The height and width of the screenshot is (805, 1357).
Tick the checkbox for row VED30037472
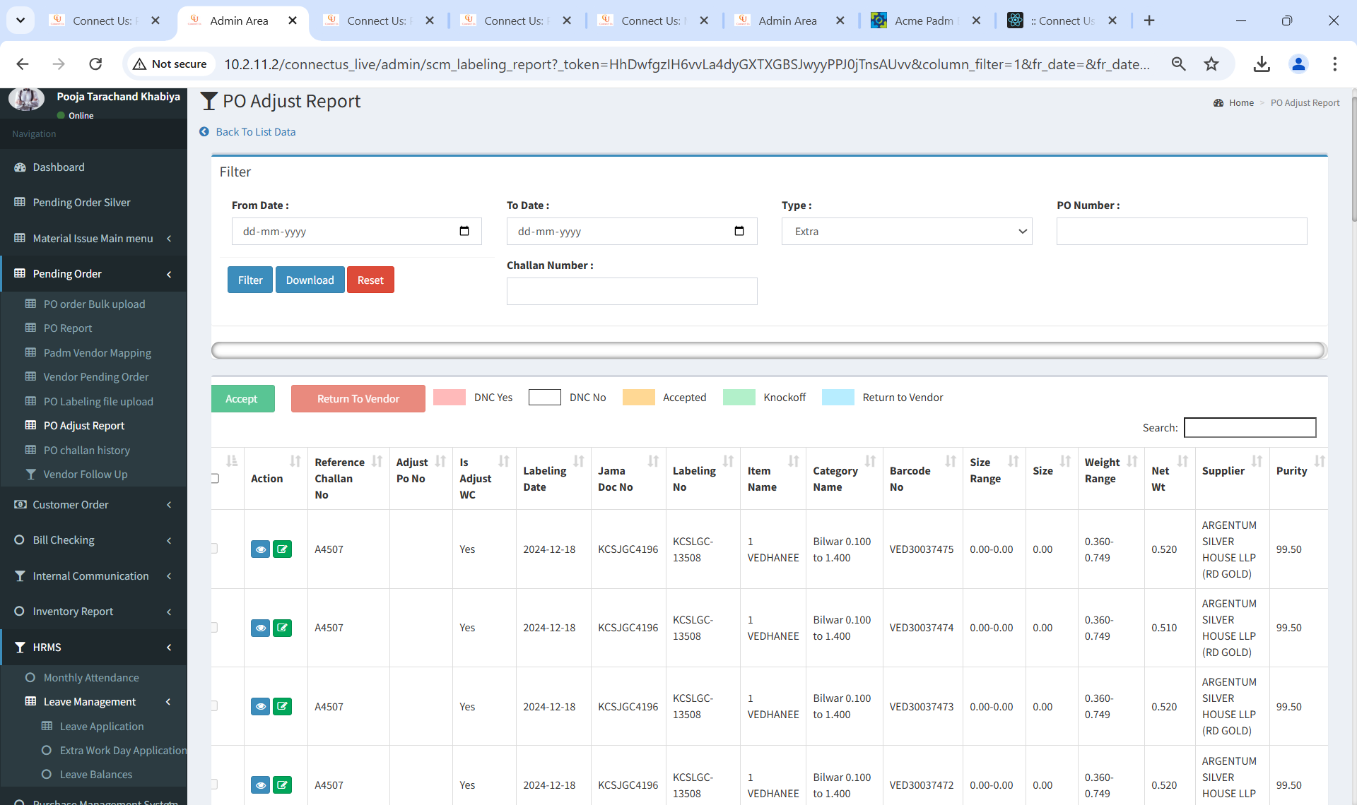click(213, 784)
